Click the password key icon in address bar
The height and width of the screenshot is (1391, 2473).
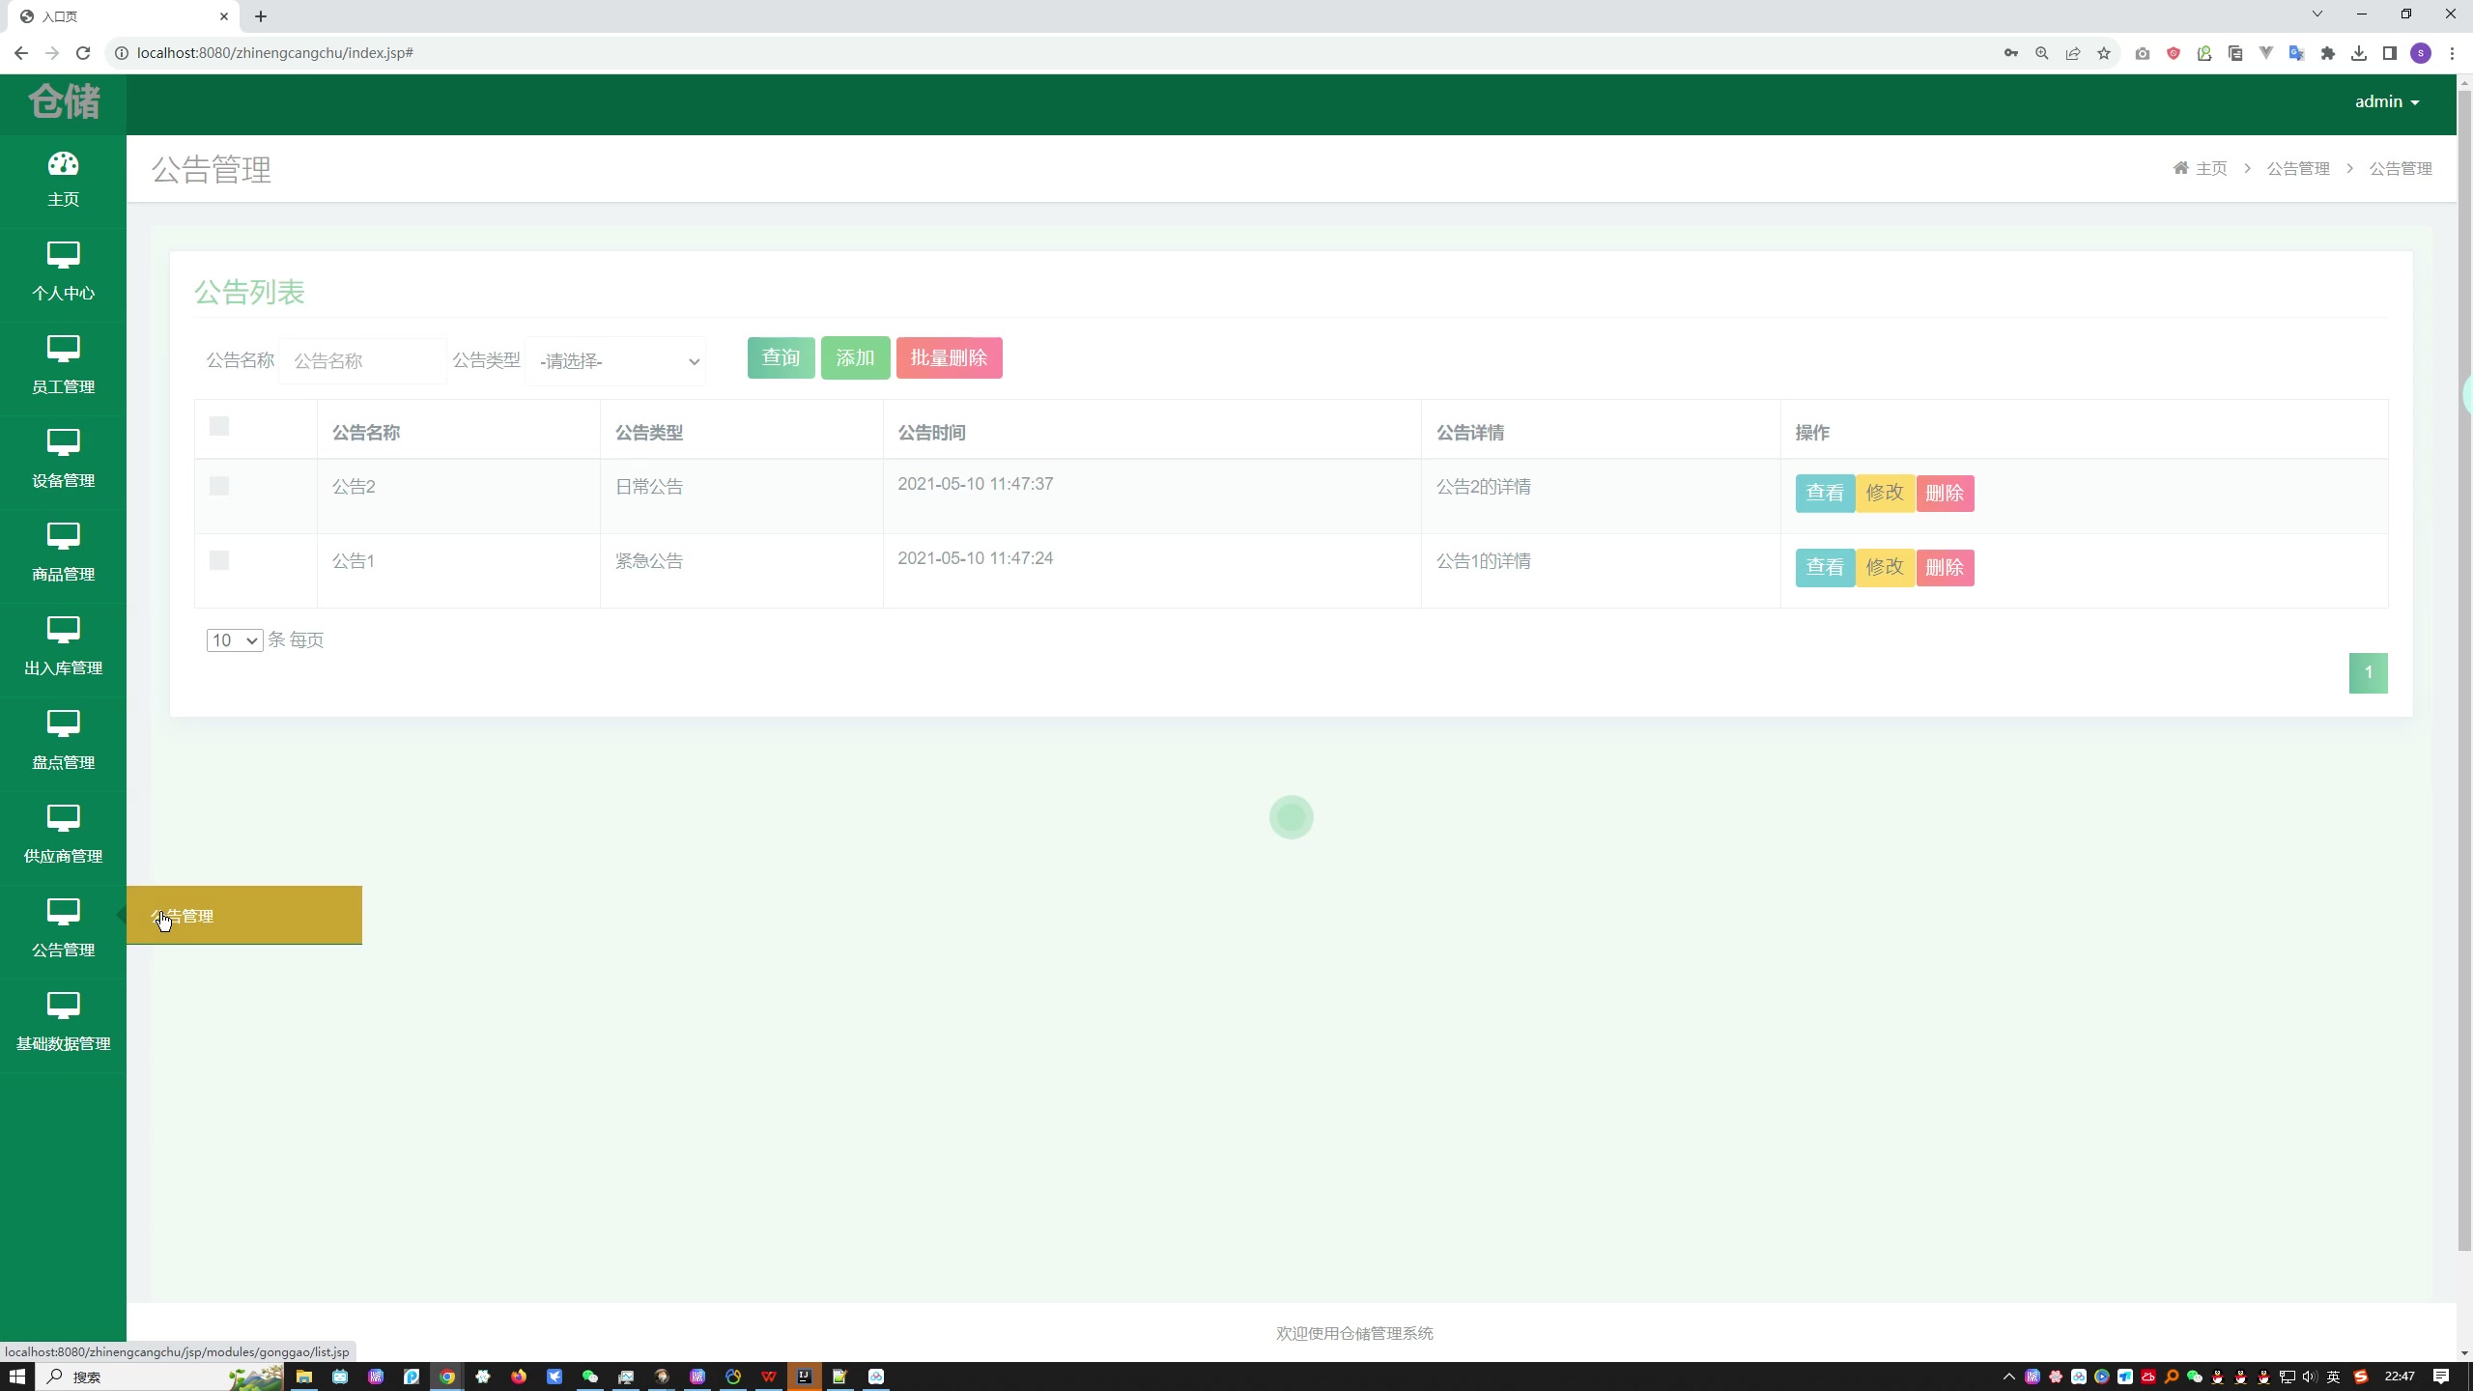coord(2011,53)
